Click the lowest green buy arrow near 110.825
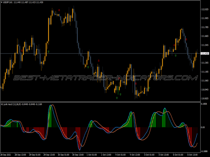This screenshot has width=210, height=157. coord(117,98)
